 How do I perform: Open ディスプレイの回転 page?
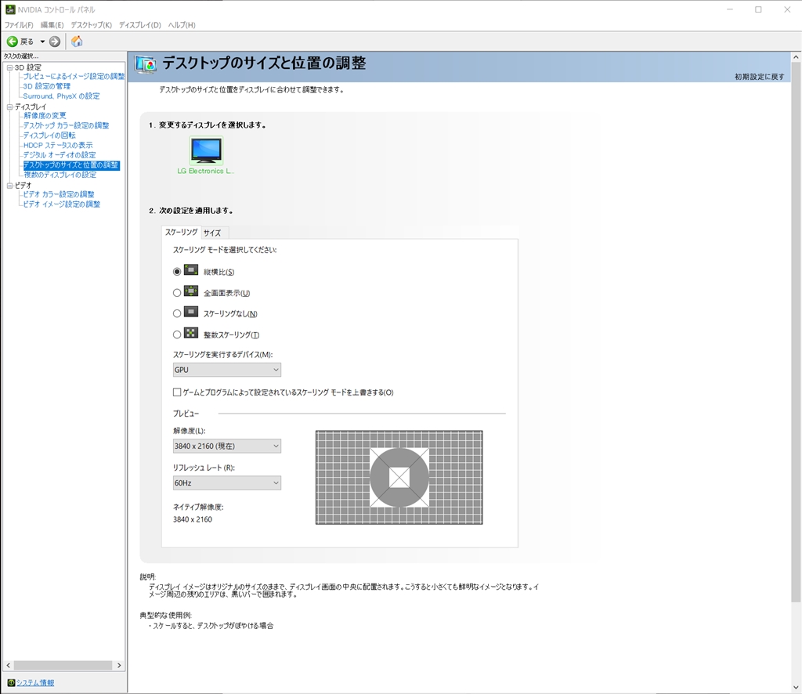pos(49,135)
